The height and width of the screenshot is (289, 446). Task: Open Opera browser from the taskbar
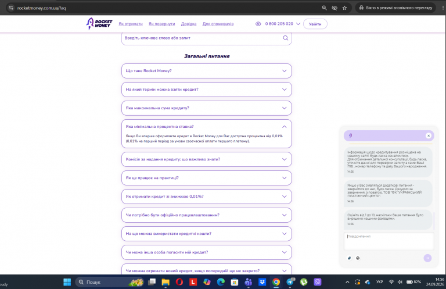[x=179, y=282]
